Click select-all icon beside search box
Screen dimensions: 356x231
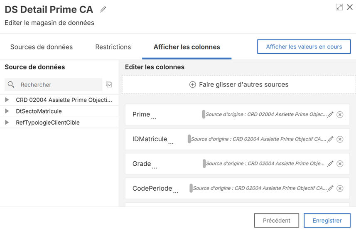(x=109, y=84)
